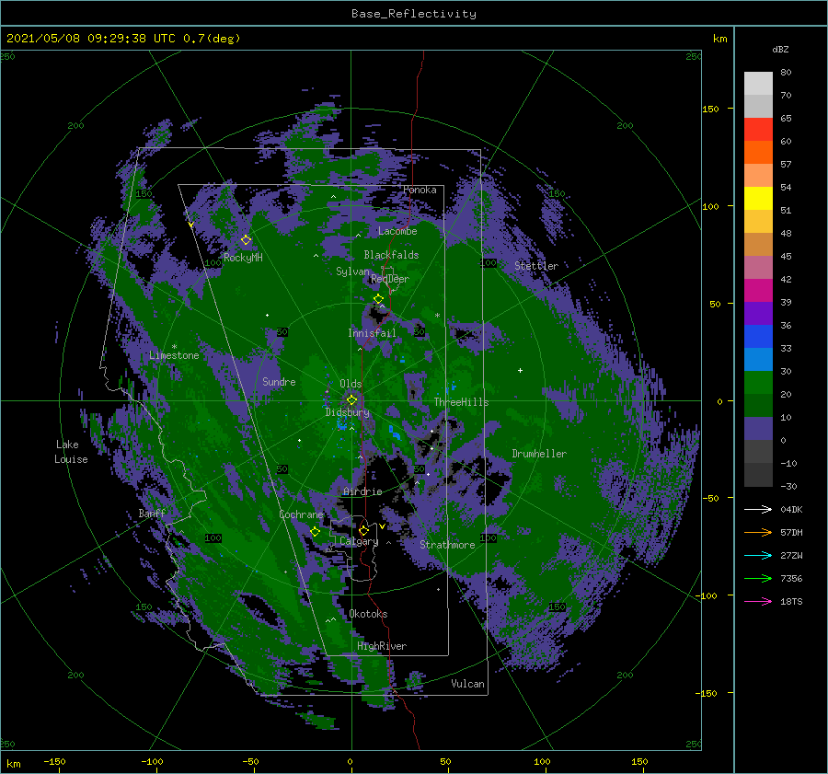
Task: Click the Didsbury city label
Action: [347, 412]
